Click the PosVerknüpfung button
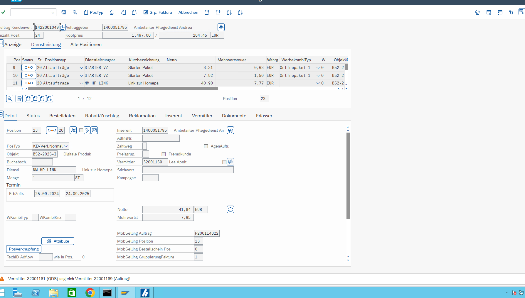 coord(24,249)
